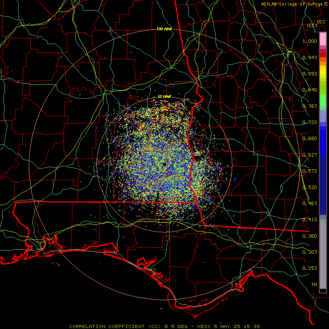Select the 0.360 color scale value
This screenshot has width=329, height=329.
point(310,236)
